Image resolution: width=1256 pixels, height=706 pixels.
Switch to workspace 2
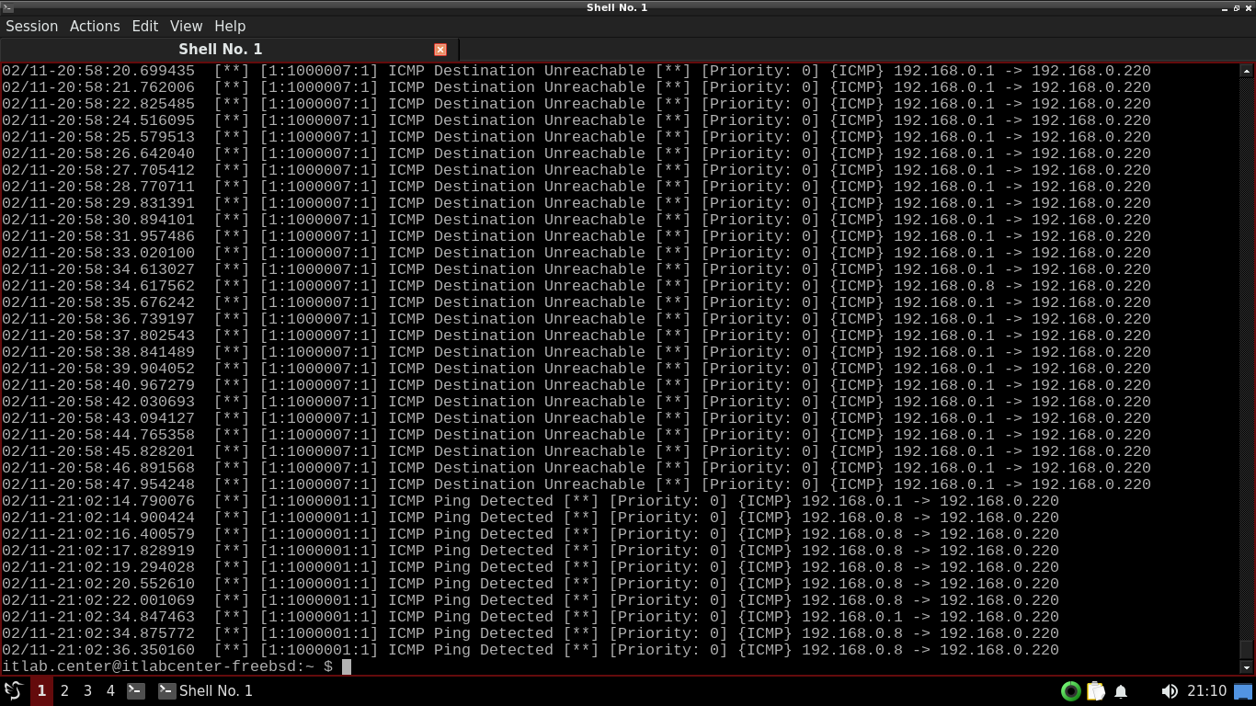click(64, 690)
